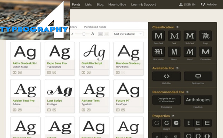Select the Blackletter classification icon
The width and height of the screenshot is (223, 138).
coord(159,52)
